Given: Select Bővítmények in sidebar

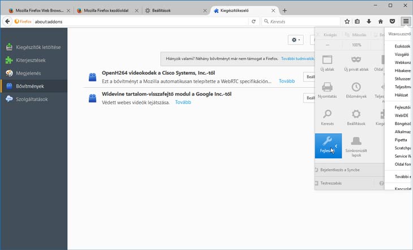Looking at the screenshot, I should 34,86.
